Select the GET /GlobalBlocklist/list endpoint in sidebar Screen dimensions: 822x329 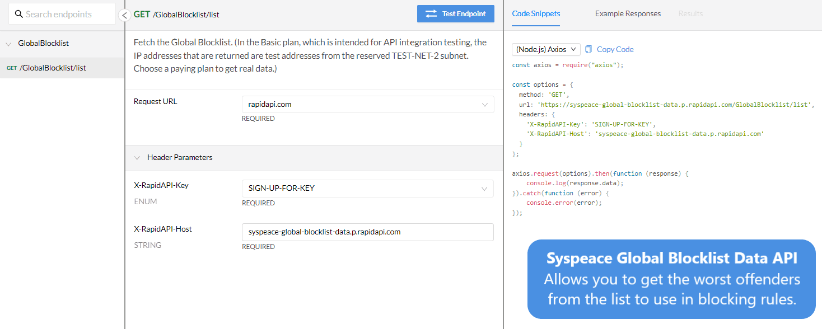62,68
